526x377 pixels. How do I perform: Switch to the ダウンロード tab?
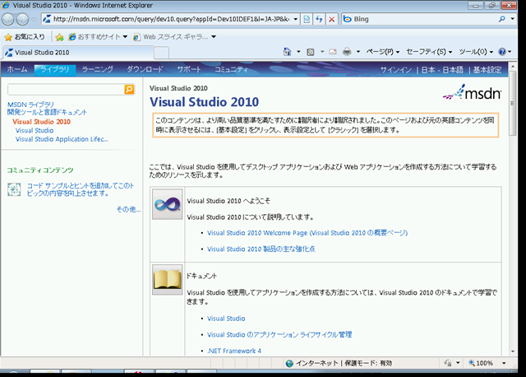click(145, 70)
